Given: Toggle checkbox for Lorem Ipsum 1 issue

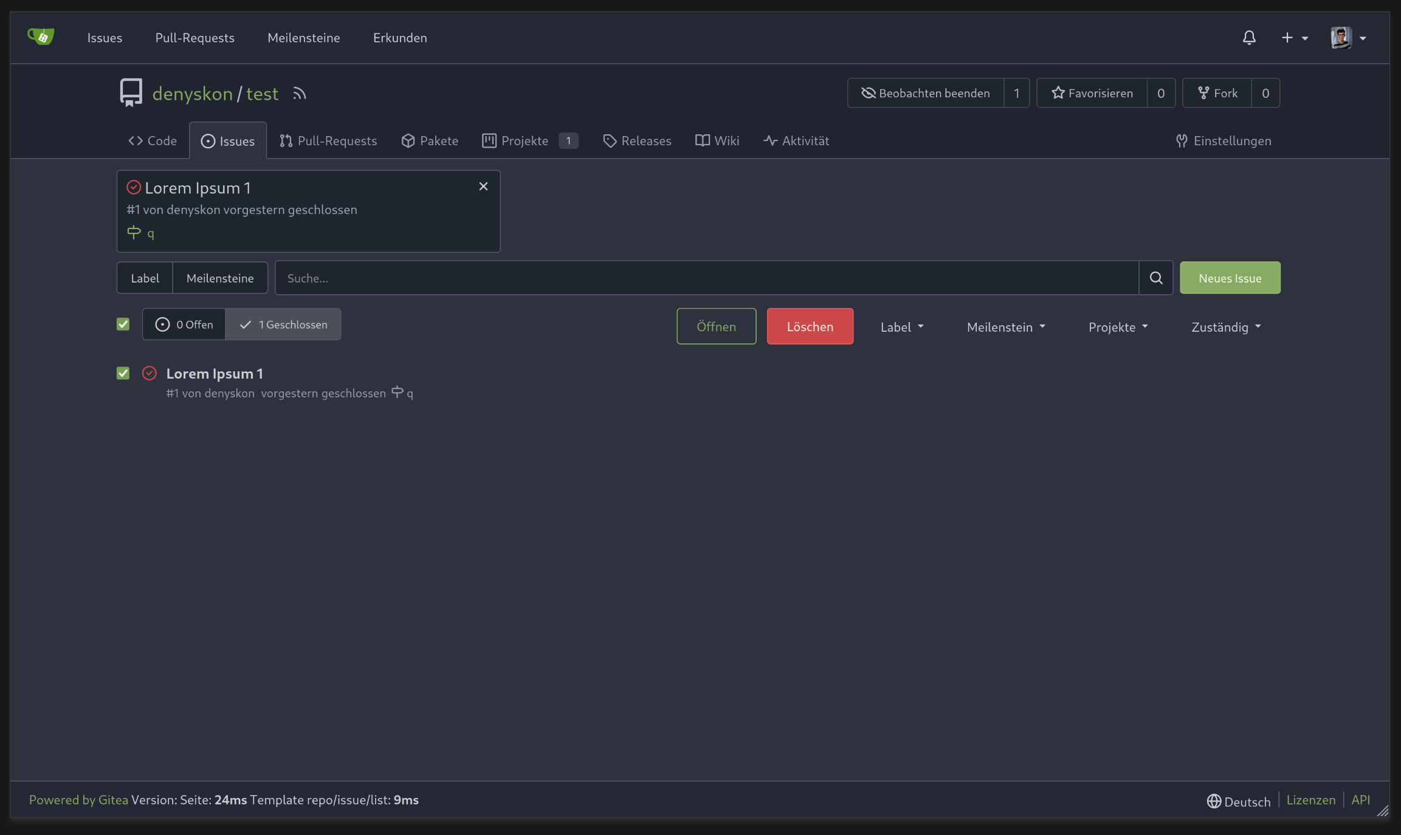Looking at the screenshot, I should pos(123,373).
